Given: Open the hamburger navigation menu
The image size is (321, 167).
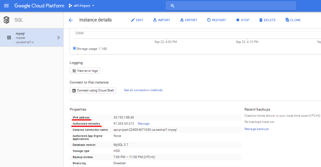Looking at the screenshot, I should tap(6, 6).
